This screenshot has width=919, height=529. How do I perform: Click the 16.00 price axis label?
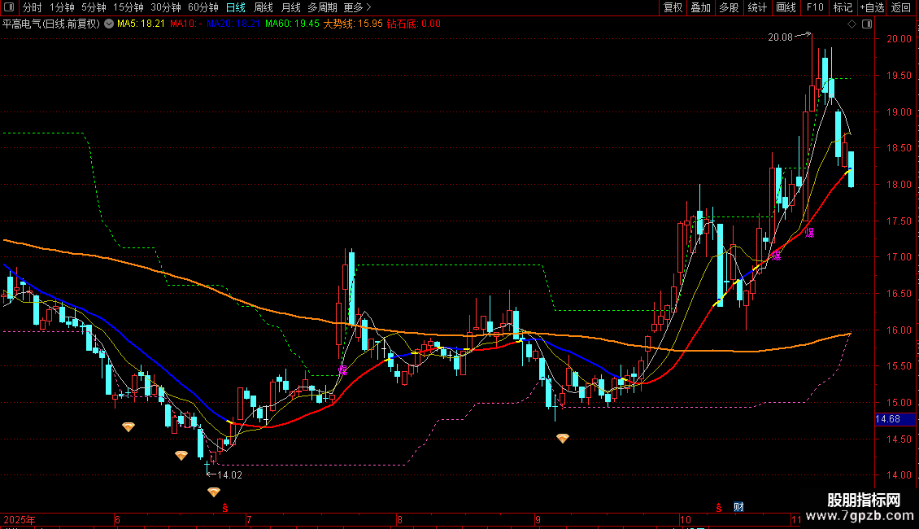click(899, 330)
